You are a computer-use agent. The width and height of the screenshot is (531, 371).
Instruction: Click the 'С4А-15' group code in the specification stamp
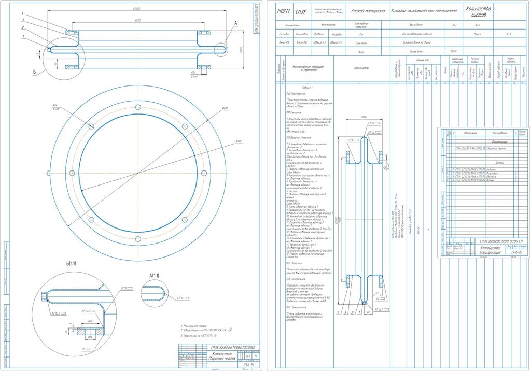[515, 252]
